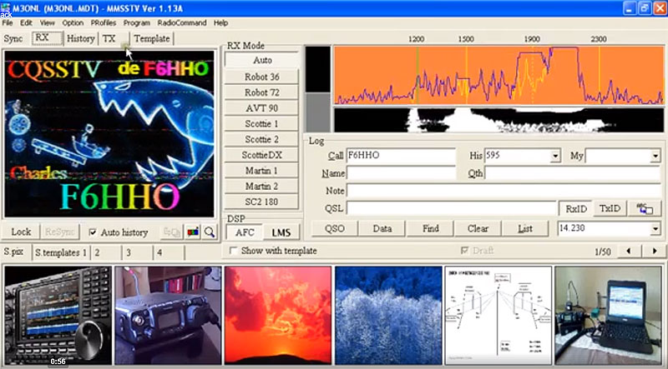This screenshot has width=668, height=369.
Task: Toggle the AFC DSP button
Action: (244, 232)
